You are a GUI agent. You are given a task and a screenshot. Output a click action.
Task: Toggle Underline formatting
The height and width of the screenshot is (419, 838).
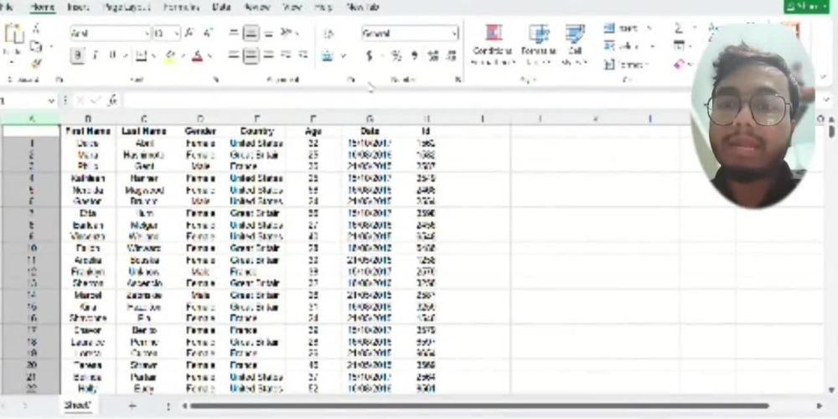112,55
